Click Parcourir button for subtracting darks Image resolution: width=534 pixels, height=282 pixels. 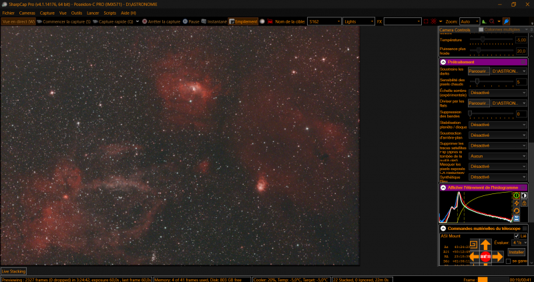pos(479,71)
